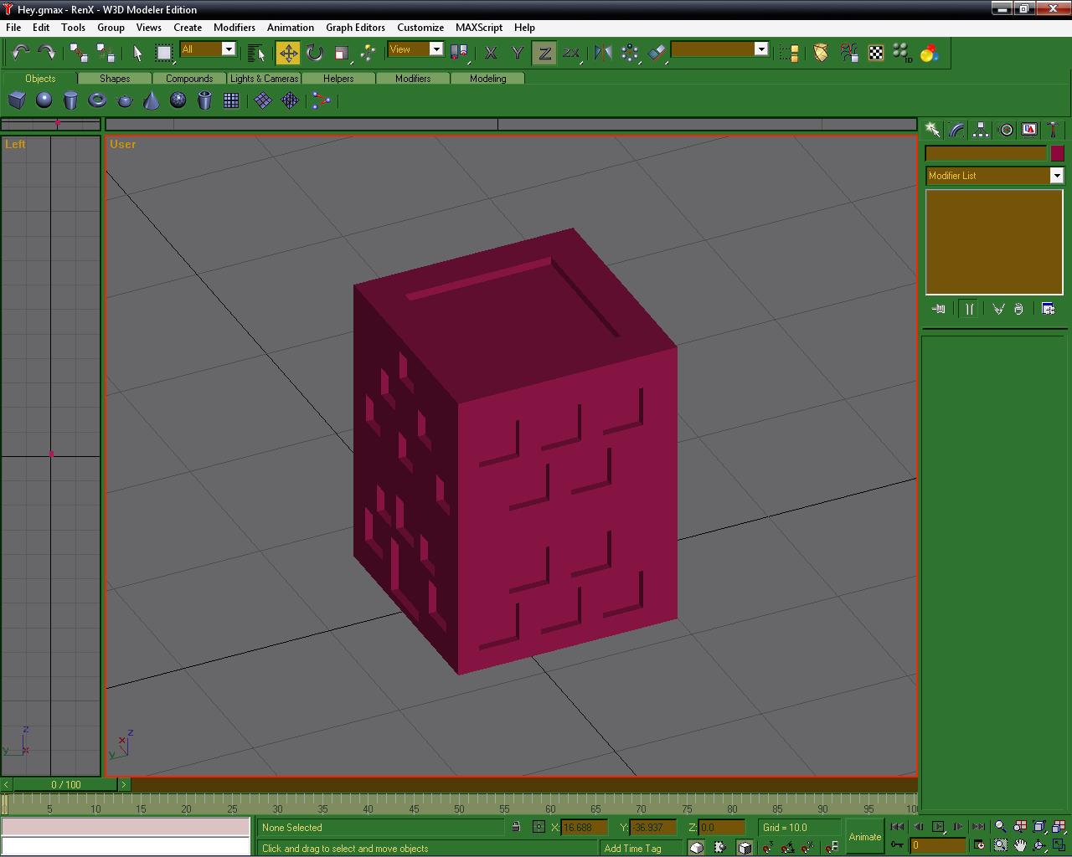Click the Play Animation button
Image resolution: width=1072 pixels, height=857 pixels.
coord(938,827)
